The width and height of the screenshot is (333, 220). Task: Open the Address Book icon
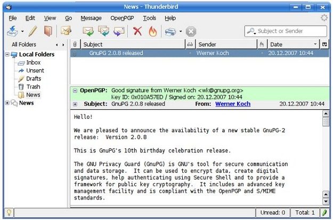[48, 31]
